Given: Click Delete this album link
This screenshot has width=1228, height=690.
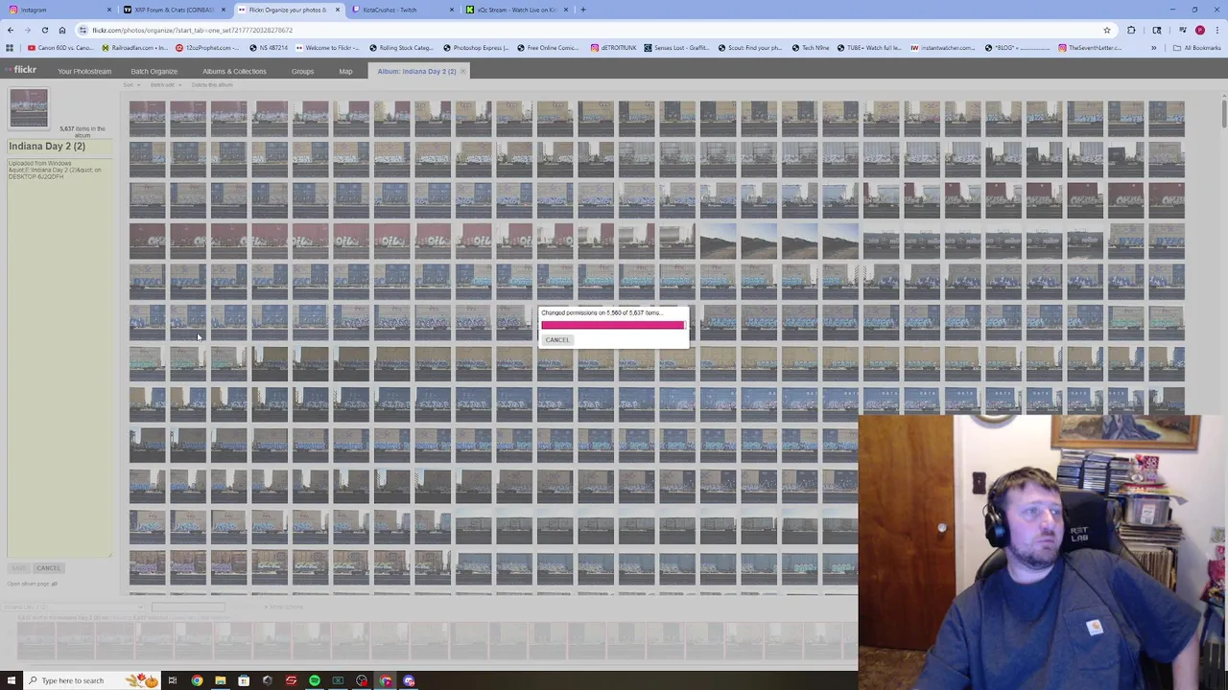Looking at the screenshot, I should [211, 85].
